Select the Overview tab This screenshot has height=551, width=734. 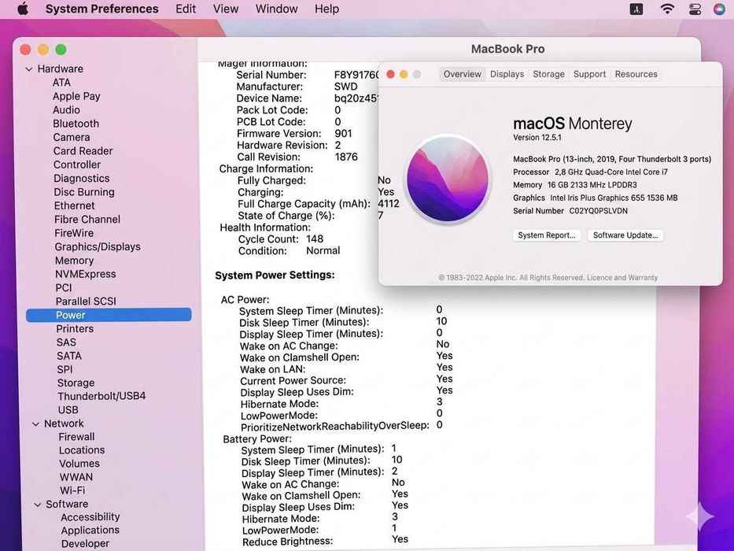462,74
